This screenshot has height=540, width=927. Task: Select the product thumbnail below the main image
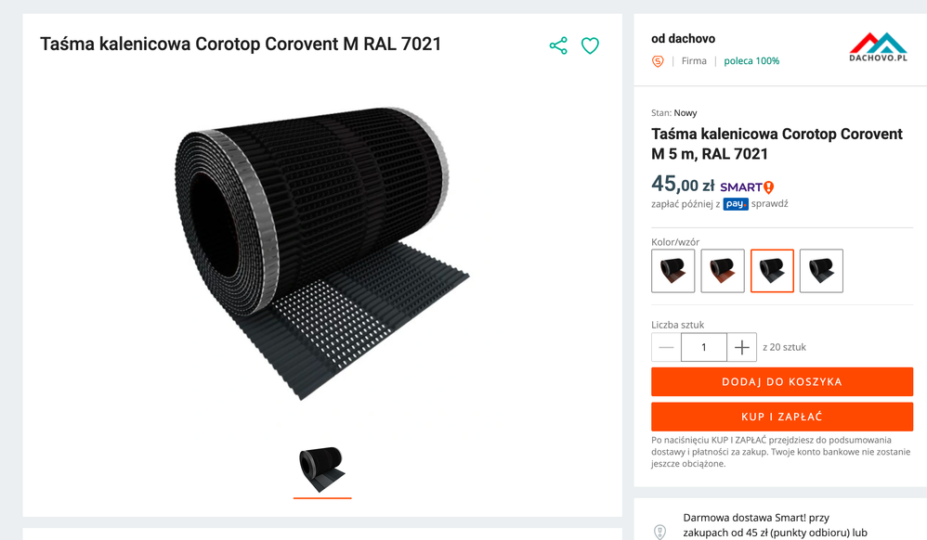[322, 469]
